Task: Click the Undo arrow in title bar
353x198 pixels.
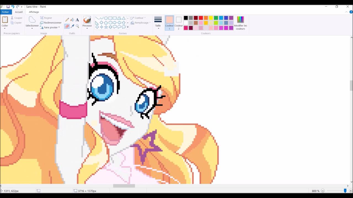Action: [x=13, y=7]
